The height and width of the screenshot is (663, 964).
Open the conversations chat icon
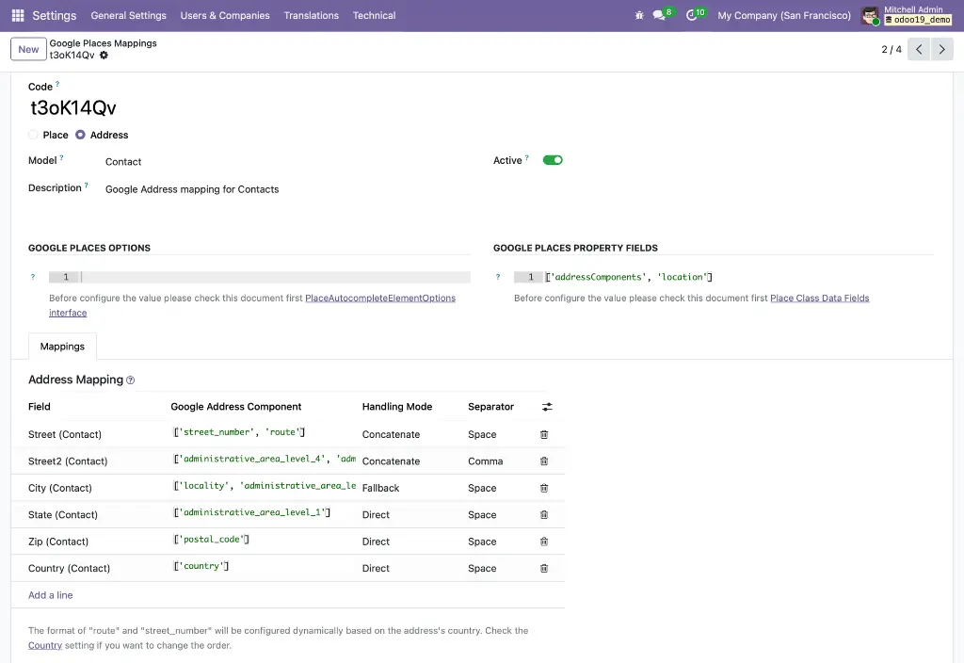659,15
